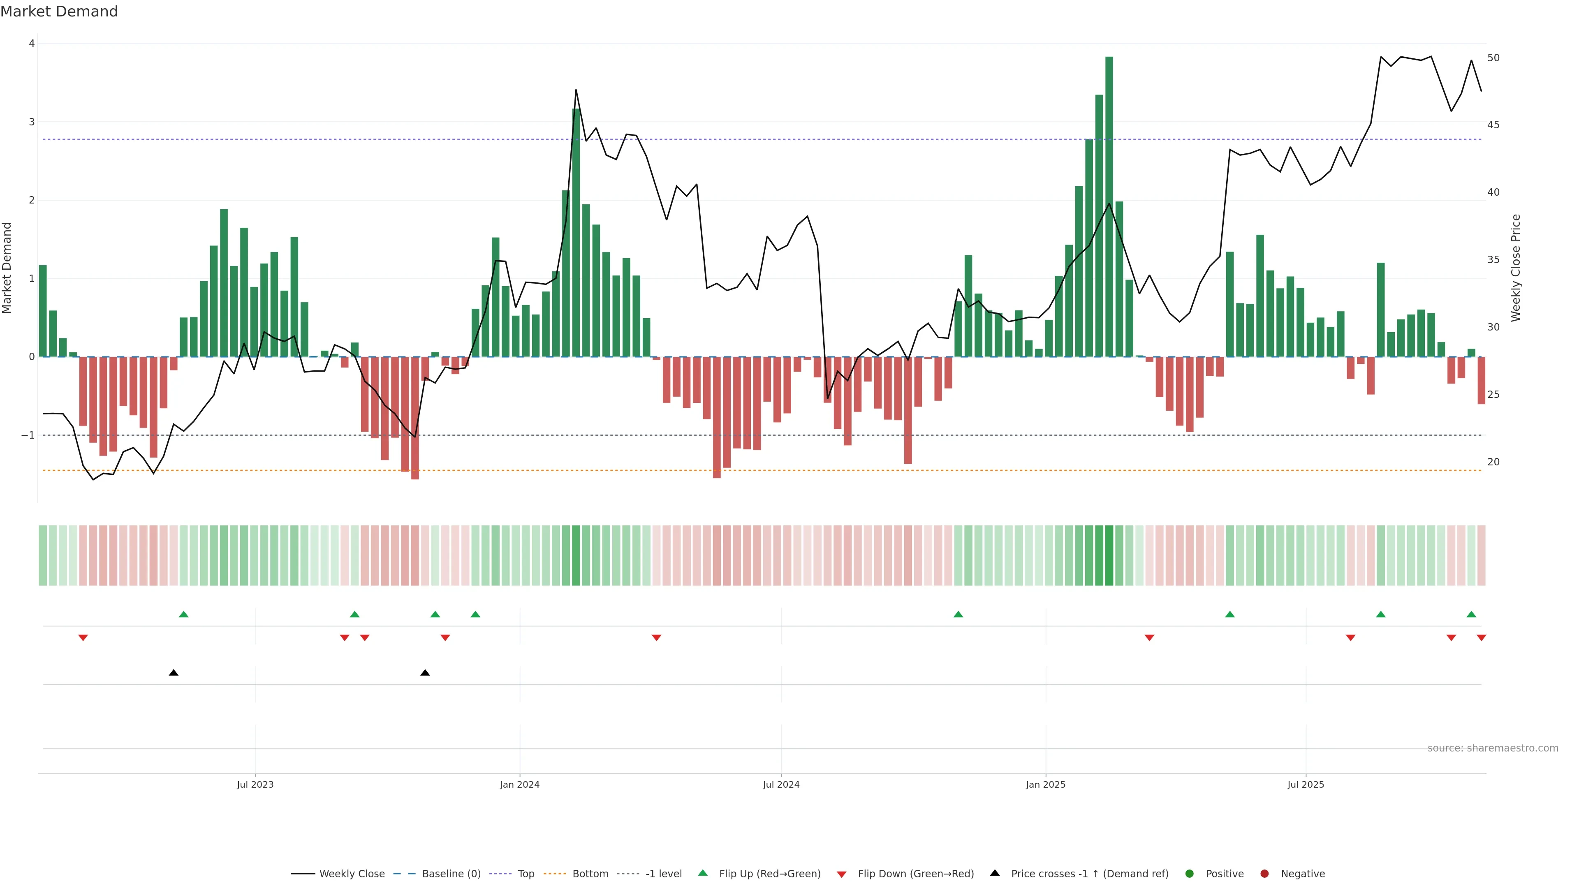Click the leftmost red flip-down triangle marker
The width and height of the screenshot is (1579, 888).
point(83,638)
